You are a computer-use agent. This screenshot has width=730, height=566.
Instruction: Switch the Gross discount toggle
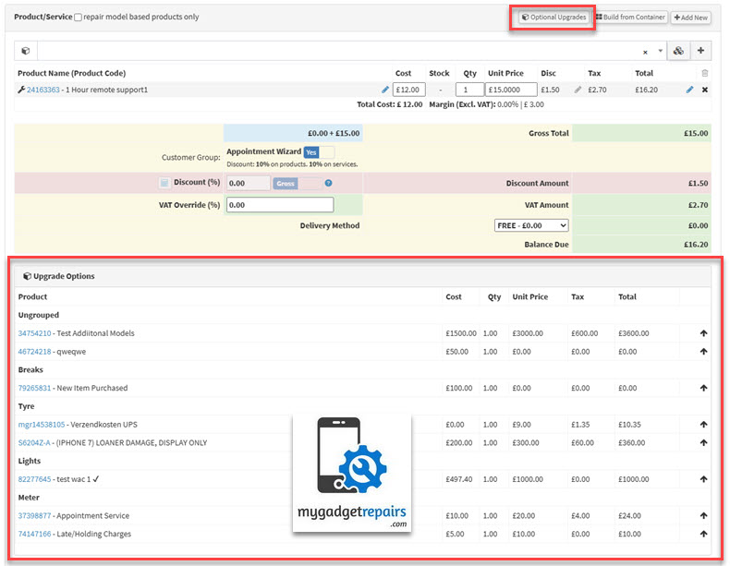click(x=297, y=184)
